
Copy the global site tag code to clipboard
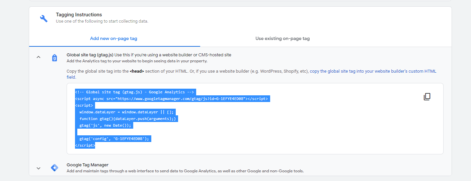(427, 97)
